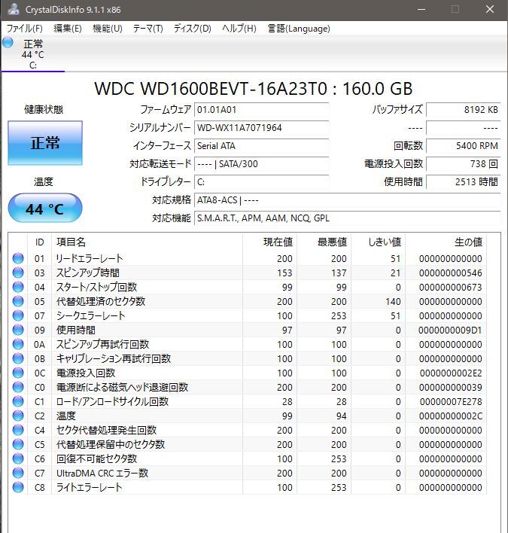Click the 44 °C temperature button

tap(45, 208)
